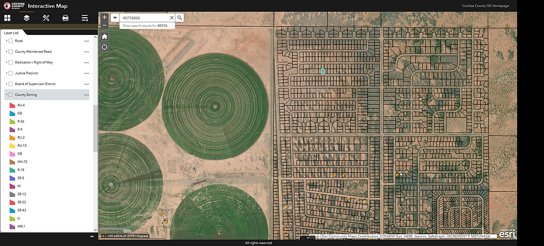Image resolution: width=544 pixels, height=246 pixels.
Task: Expand Dedication / Right of Way layer
Action: coord(6,62)
